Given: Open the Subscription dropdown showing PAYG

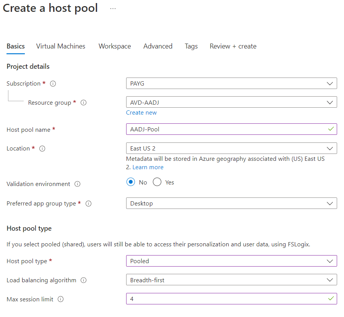Looking at the screenshot, I should tap(231, 83).
